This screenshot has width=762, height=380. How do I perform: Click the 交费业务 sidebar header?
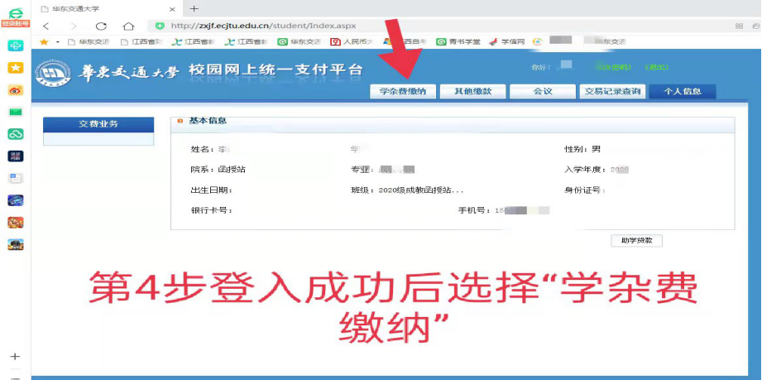tap(98, 124)
